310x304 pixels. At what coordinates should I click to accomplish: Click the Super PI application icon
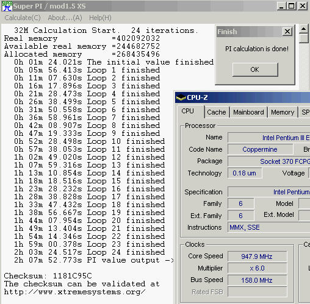(x=7, y=6)
